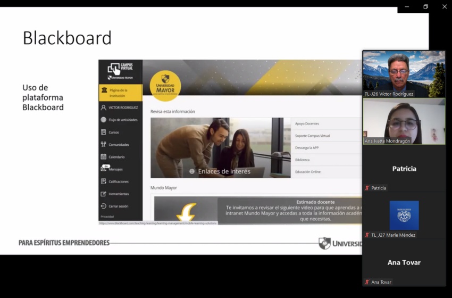This screenshot has height=298, width=452.
Task: Select Víctor Rodríguez's video tile
Action: pyautogui.click(x=404, y=74)
